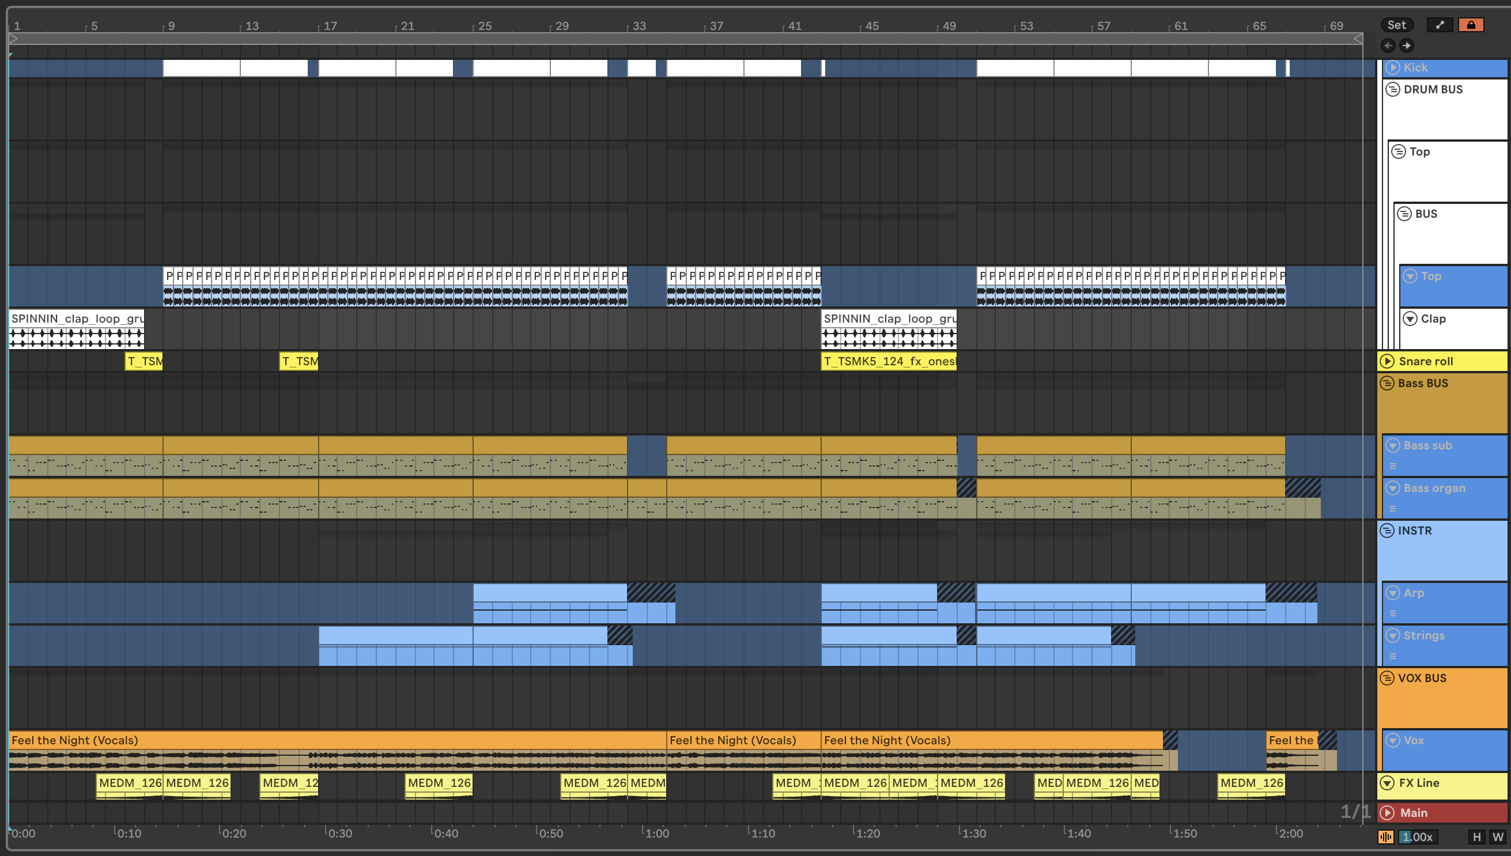Collapse the DRUM BUS group
The width and height of the screenshot is (1511, 856).
coord(1393,89)
